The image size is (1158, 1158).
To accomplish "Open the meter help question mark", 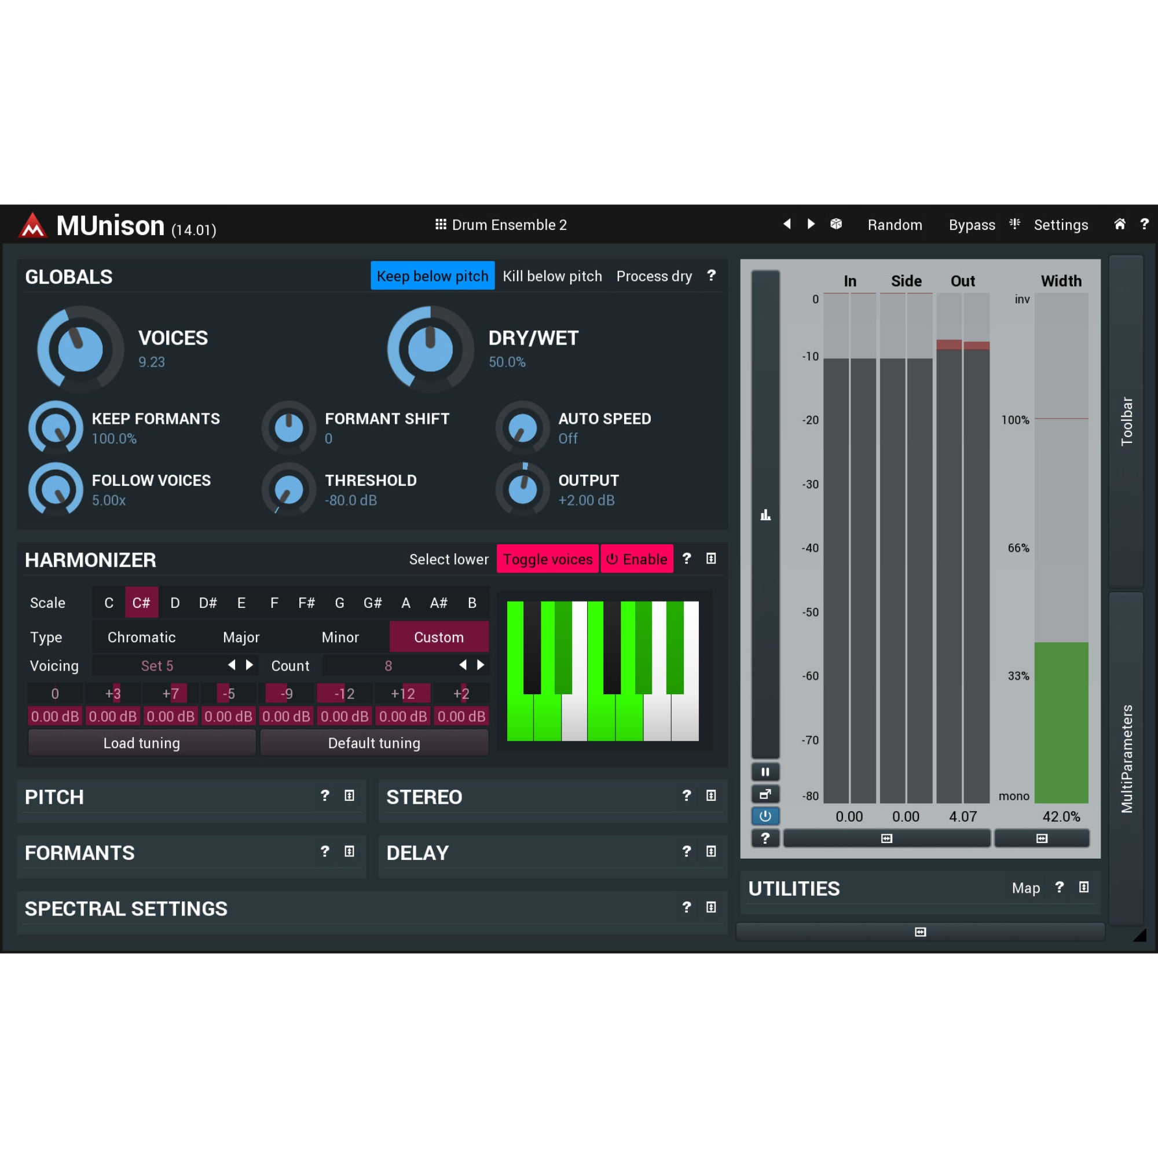I will pos(765,838).
